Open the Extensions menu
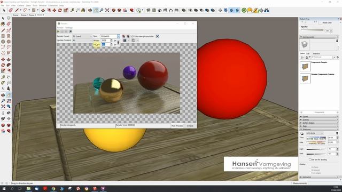 [53, 5]
